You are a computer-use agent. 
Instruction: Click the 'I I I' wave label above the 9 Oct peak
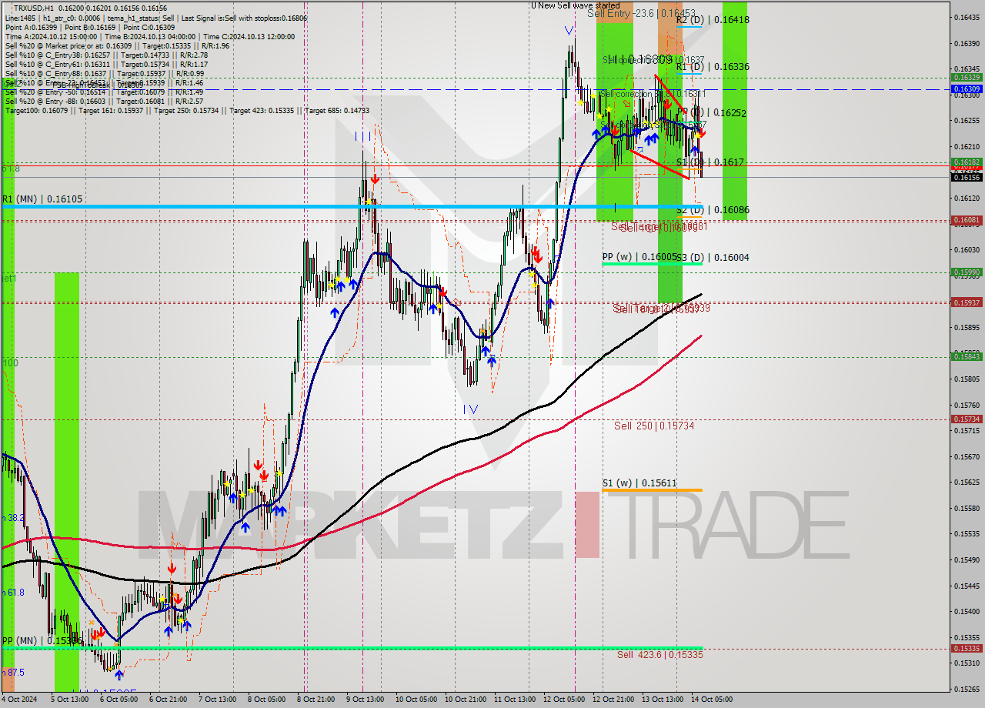click(x=362, y=136)
